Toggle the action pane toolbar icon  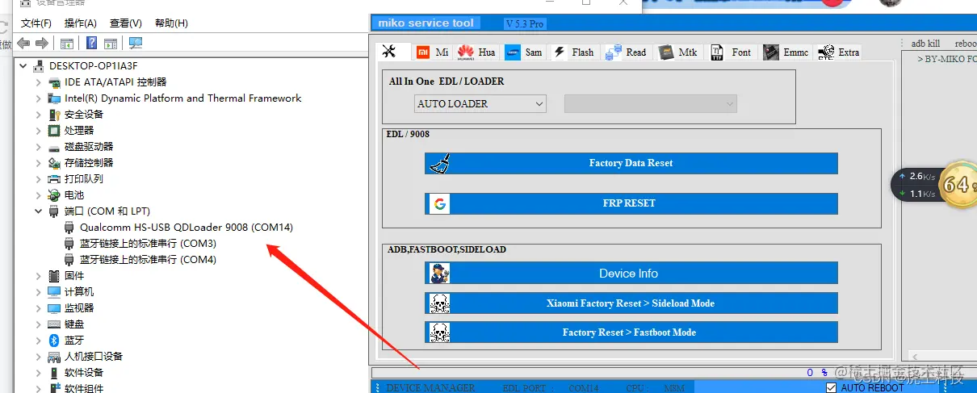(111, 43)
